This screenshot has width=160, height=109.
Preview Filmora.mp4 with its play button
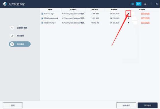point(129,14)
